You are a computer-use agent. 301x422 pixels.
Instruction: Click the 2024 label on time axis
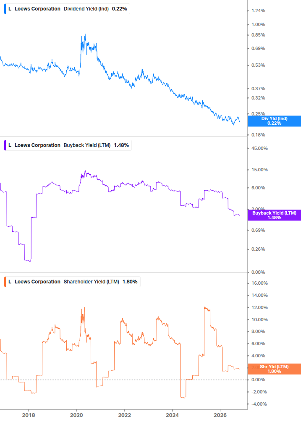pos(172,415)
